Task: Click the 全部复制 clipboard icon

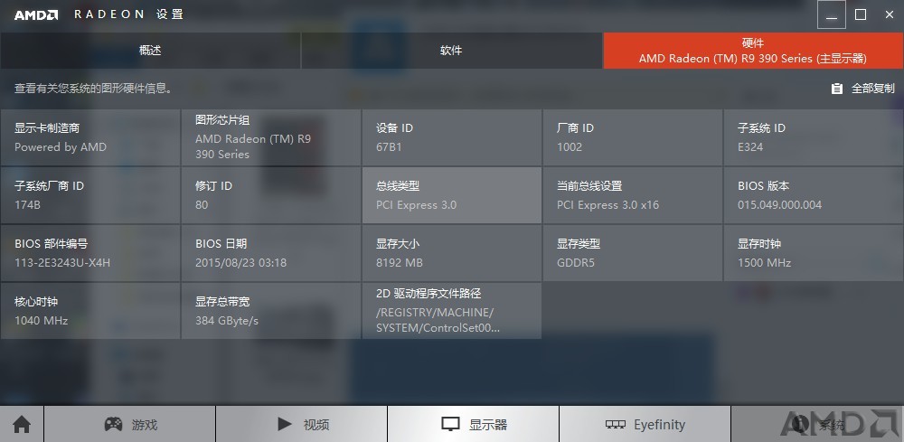Action: (x=836, y=89)
